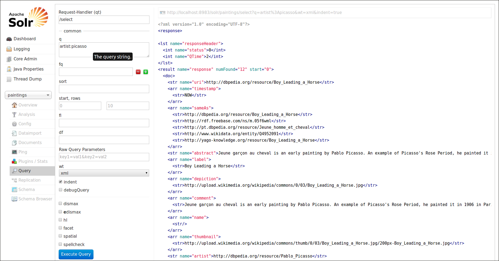Open the Analysis page
Viewport: 499px width, 261px height.
click(x=27, y=115)
